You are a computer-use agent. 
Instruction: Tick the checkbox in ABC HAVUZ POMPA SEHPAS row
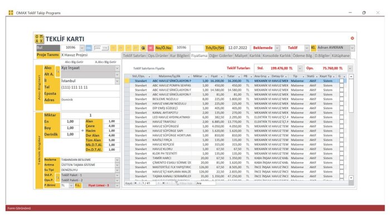click(x=342, y=85)
